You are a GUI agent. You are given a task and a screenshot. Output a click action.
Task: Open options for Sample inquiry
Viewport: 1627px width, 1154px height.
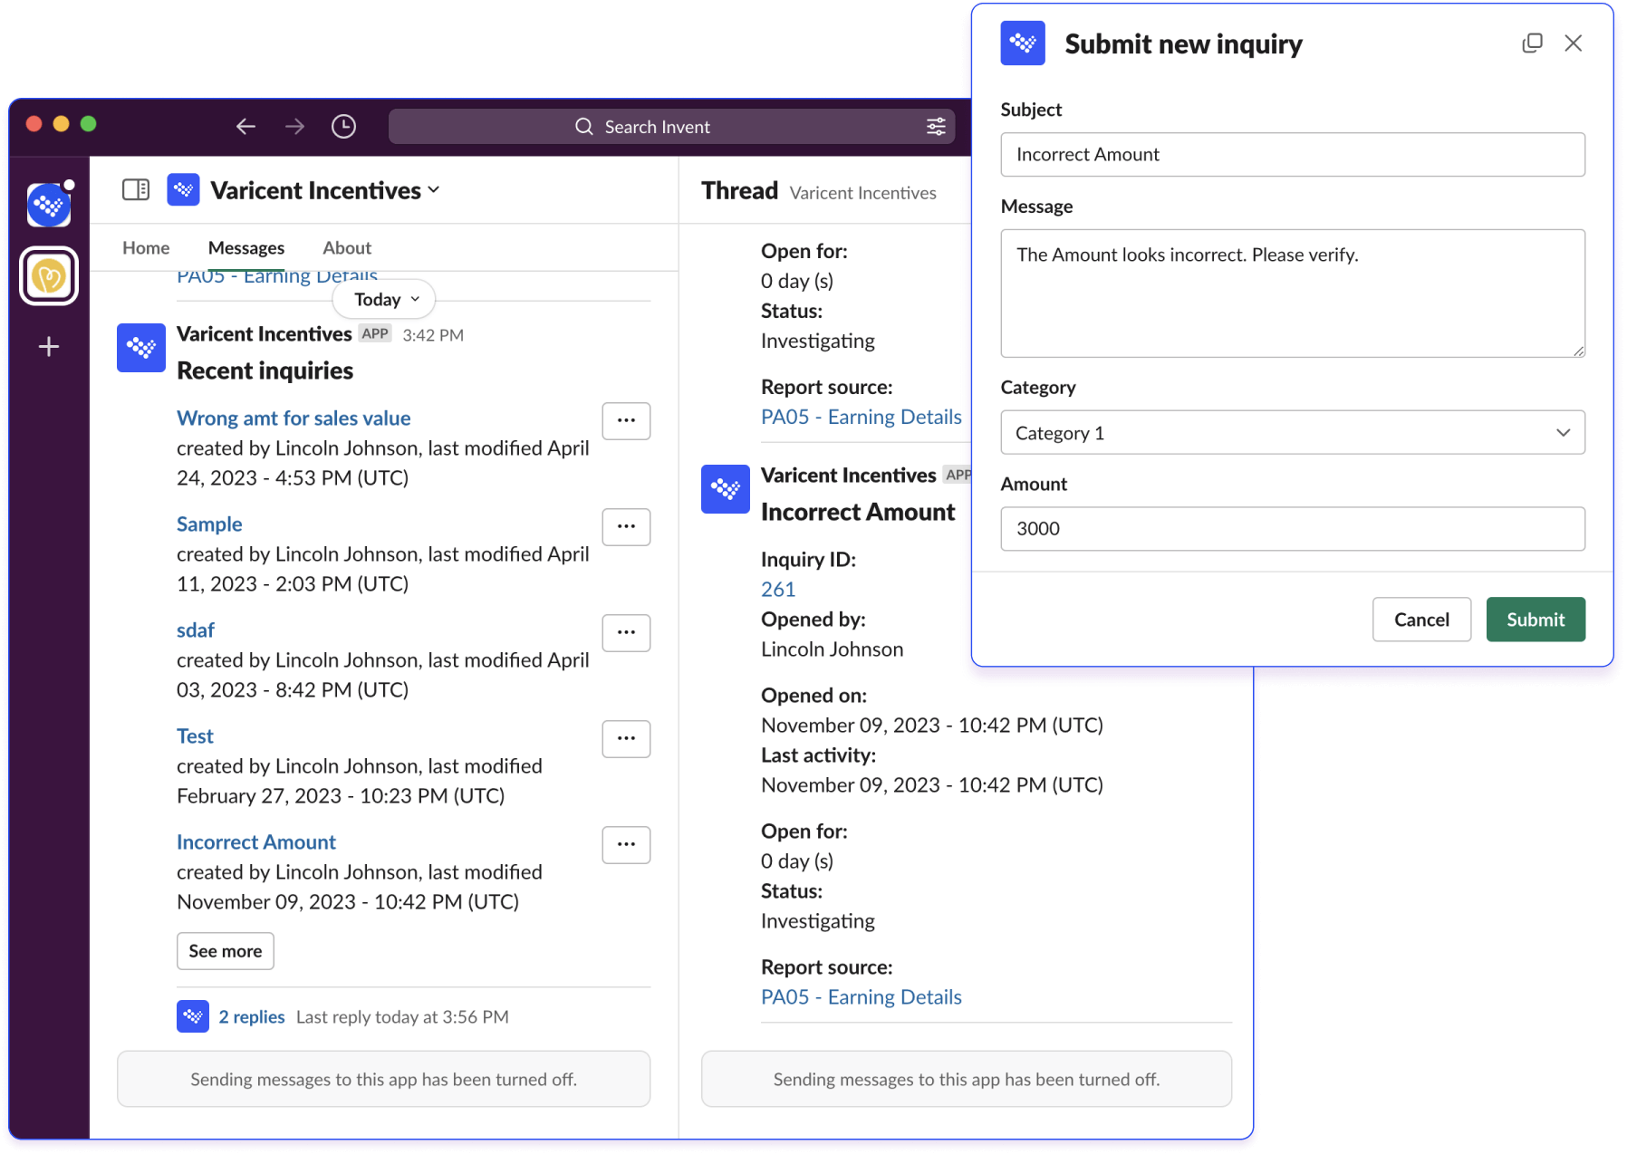(x=626, y=526)
